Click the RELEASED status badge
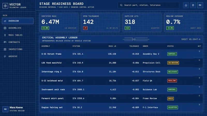207x116 pixels. pos(173,72)
